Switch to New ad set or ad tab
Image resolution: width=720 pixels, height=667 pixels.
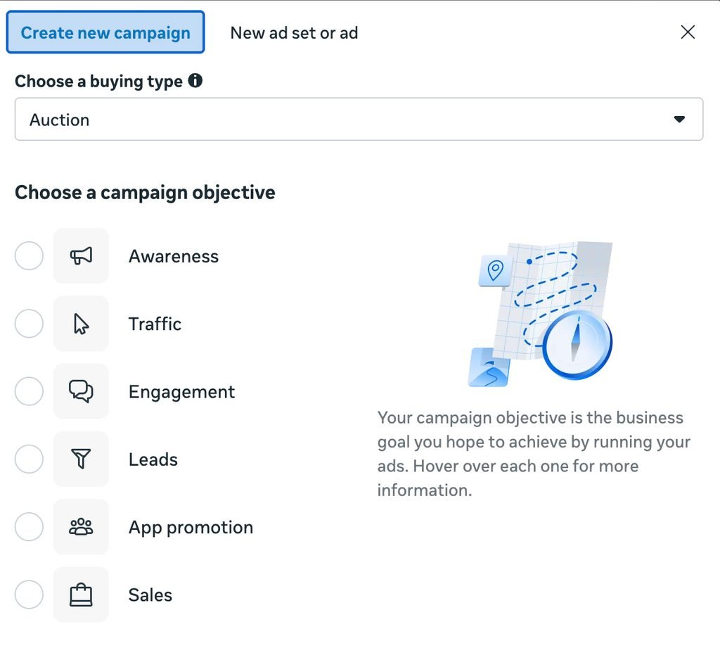[295, 33]
